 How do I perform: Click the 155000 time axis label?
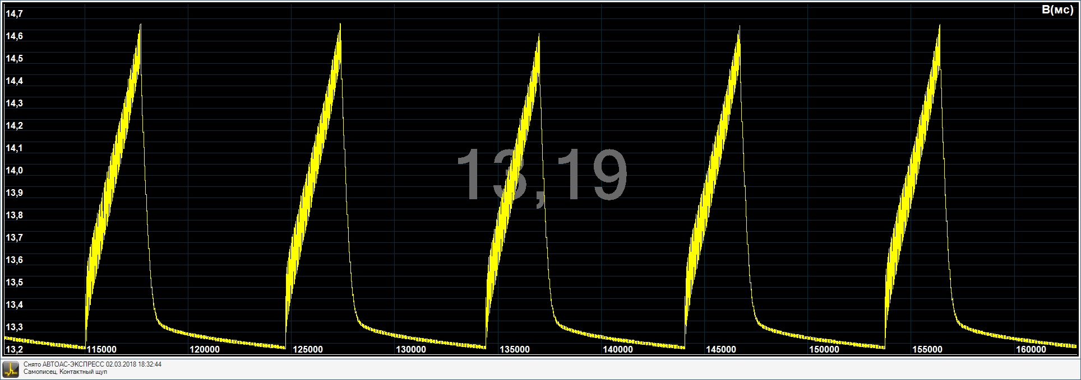(x=927, y=350)
